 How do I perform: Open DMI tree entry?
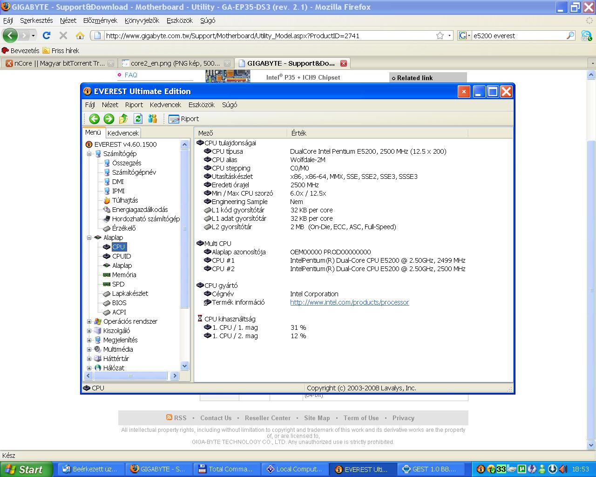(x=118, y=182)
